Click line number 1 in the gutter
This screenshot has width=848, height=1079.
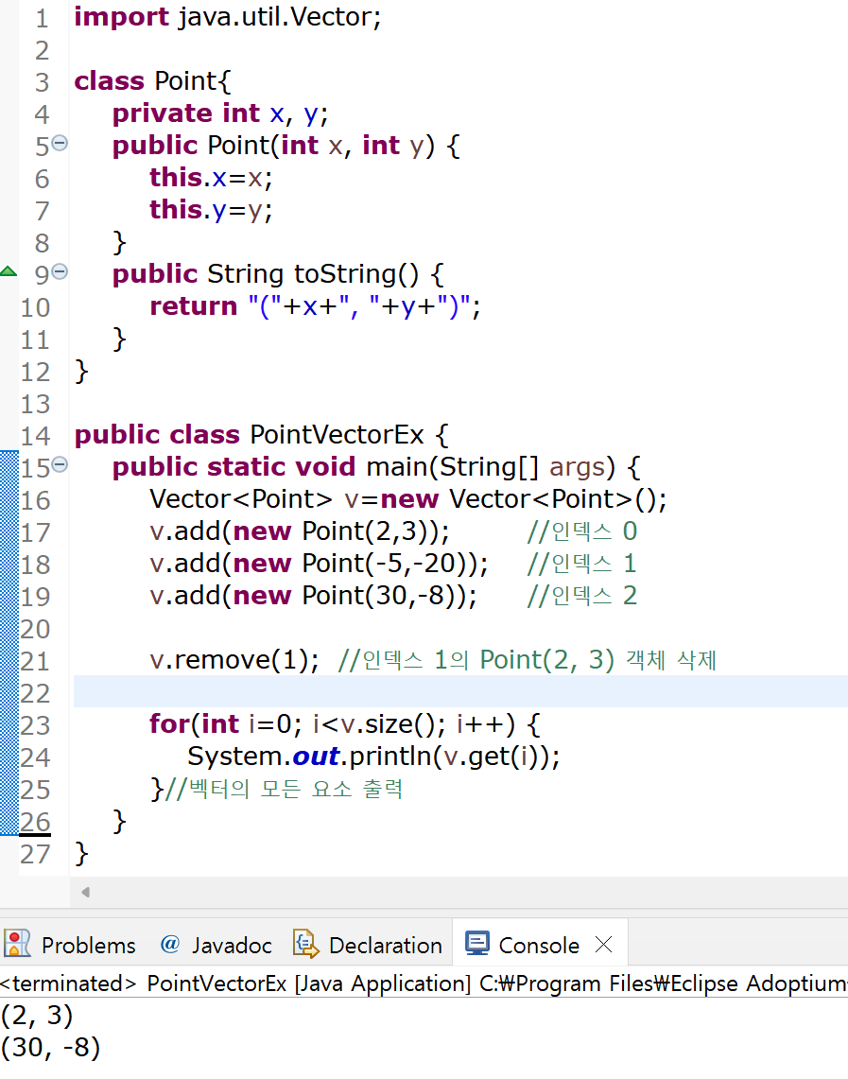click(42, 18)
